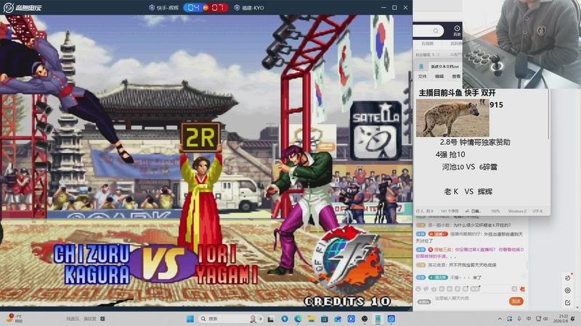Click the 04 : 07 score display in title bar
This screenshot has width=581, height=326.
click(206, 7)
